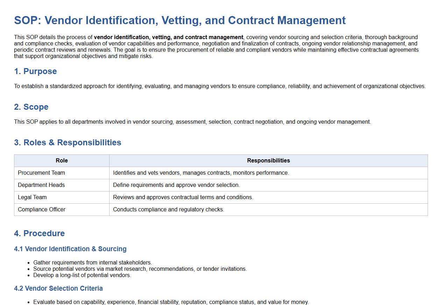
Task: Click the 'Develop a long-list of potential vendors' bullet
Action: coord(82,275)
